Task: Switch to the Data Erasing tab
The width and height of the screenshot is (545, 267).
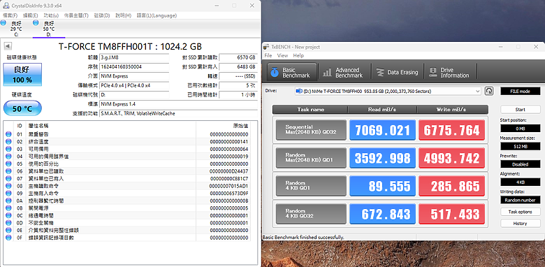Action: click(x=398, y=72)
